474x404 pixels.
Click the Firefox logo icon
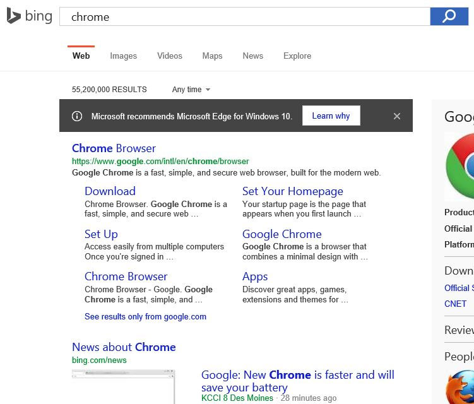(461, 386)
